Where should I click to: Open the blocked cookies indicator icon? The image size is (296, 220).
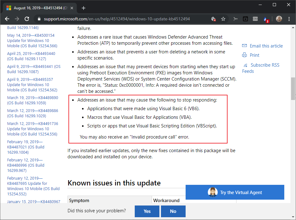[x=213, y=19]
